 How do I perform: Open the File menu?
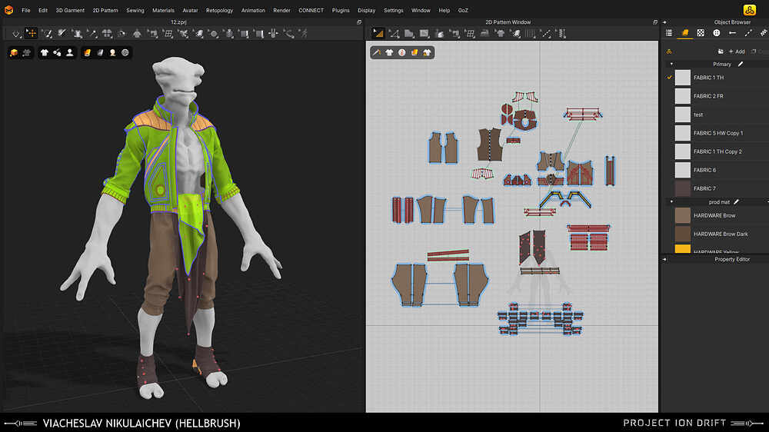point(26,10)
